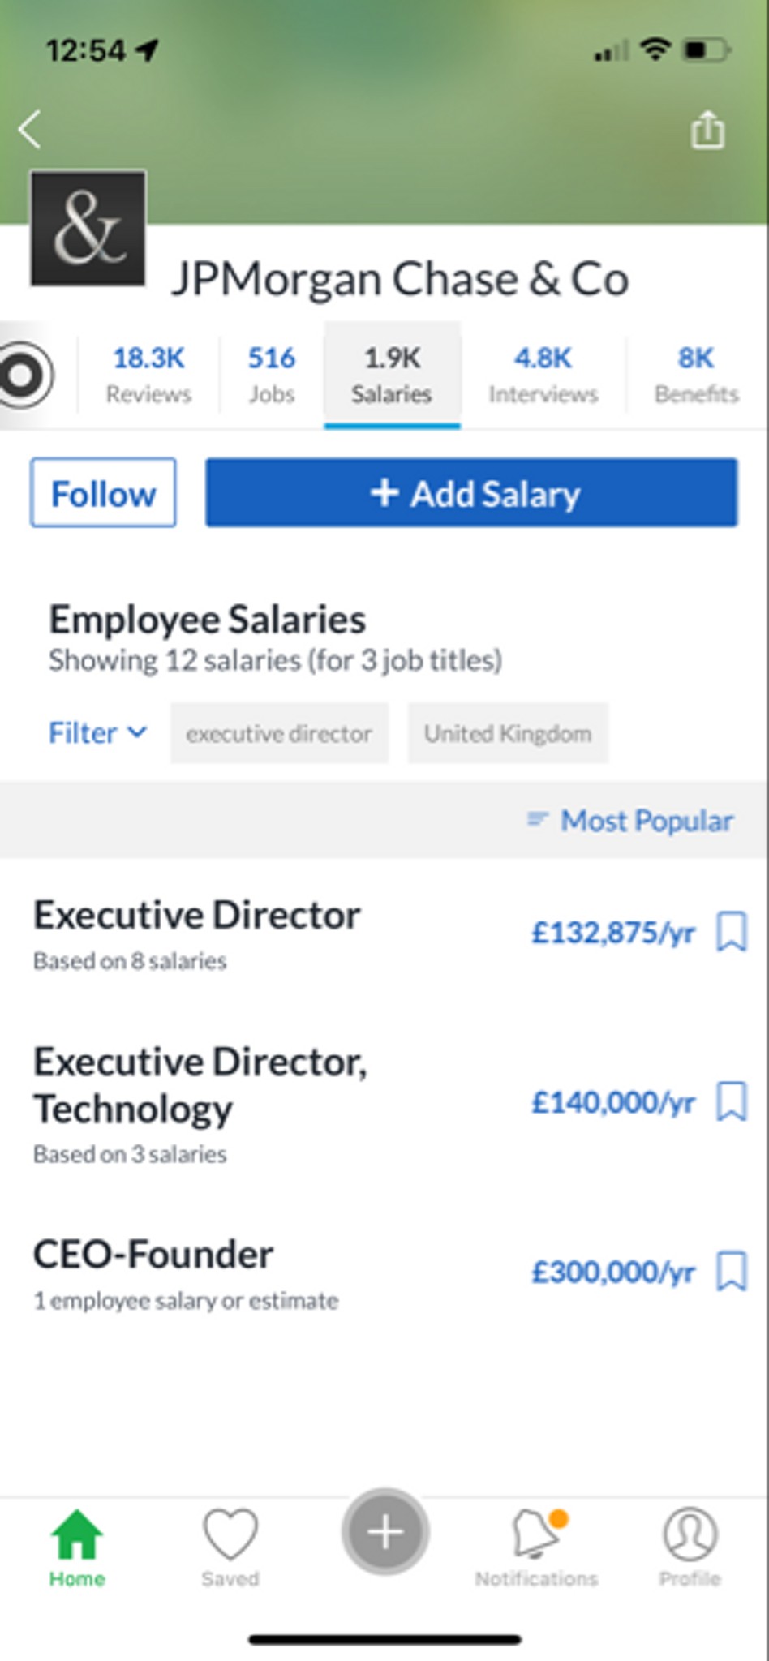Open the Interviews tab

(543, 374)
